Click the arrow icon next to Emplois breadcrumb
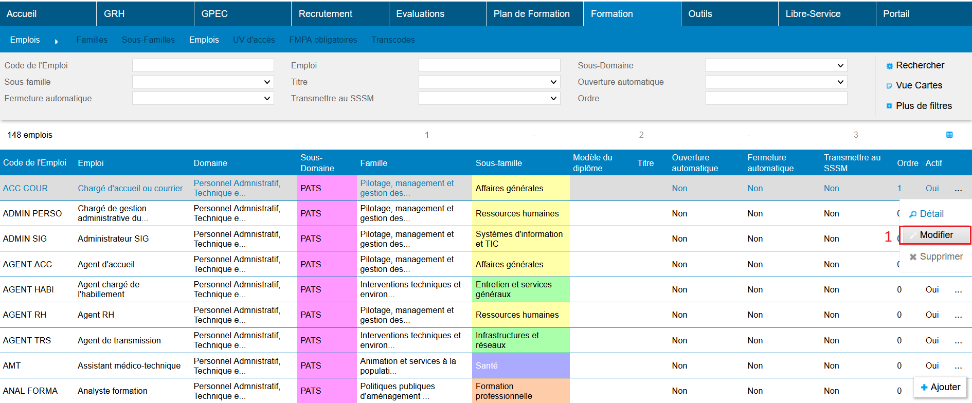 tap(56, 41)
